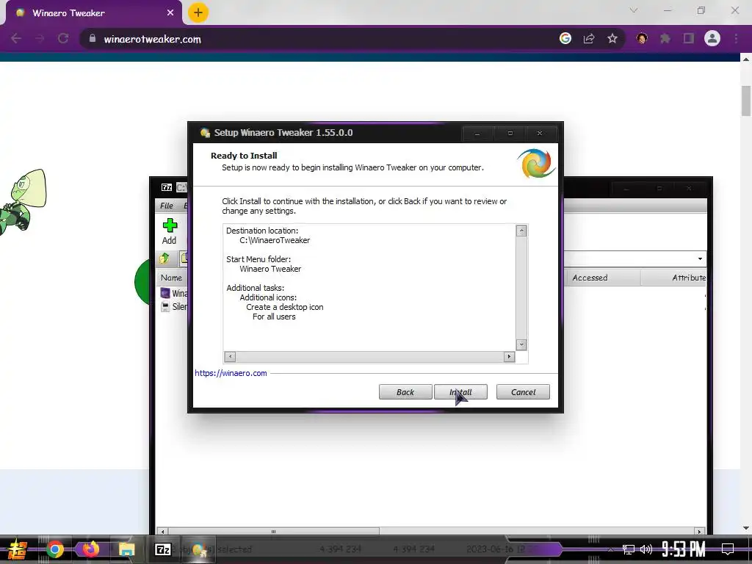Image resolution: width=752 pixels, height=564 pixels.
Task: Click the 7z icon in 7-Zip title bar
Action: pyautogui.click(x=167, y=187)
